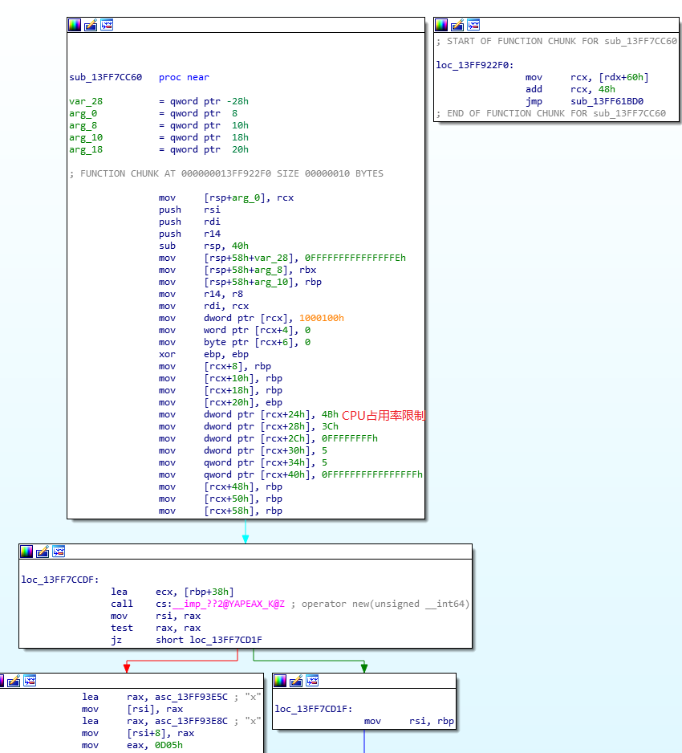Click 'push rsi' instruction
682x753 pixels.
189,210
